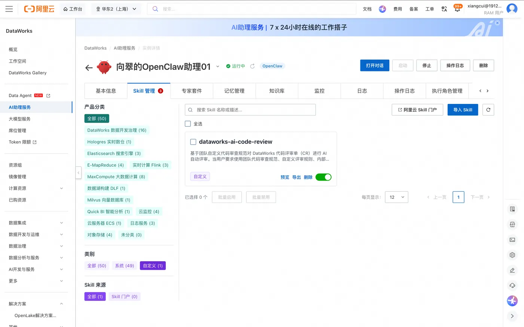Close the AI助理服务 banner
This screenshot has width=524, height=327.
tap(497, 23)
